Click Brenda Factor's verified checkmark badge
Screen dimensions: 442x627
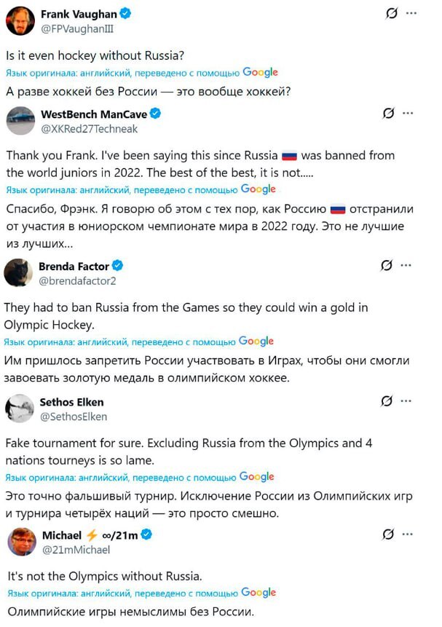click(117, 267)
